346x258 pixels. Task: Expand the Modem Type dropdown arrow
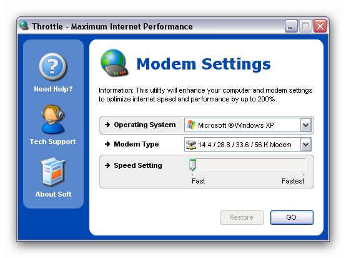[x=305, y=145]
